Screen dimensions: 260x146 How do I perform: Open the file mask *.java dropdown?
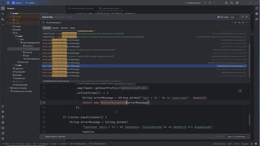[237, 17]
